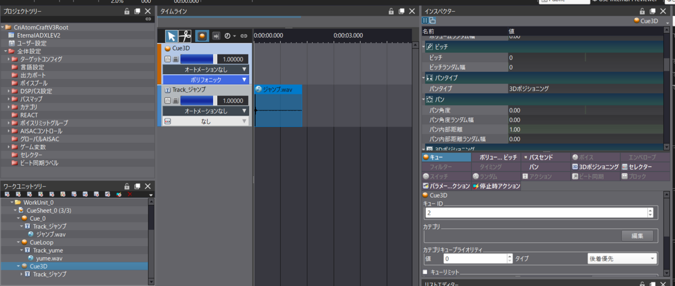Click the volume graph icon on Cue3D row
This screenshot has height=286, width=675.
tap(168, 59)
